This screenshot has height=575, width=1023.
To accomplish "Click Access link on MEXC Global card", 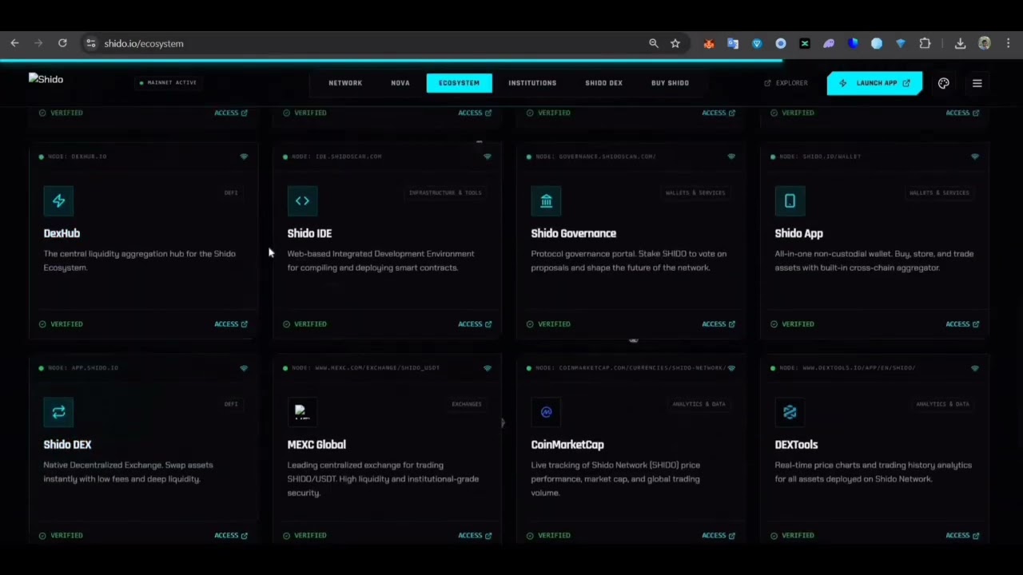I will click(475, 536).
